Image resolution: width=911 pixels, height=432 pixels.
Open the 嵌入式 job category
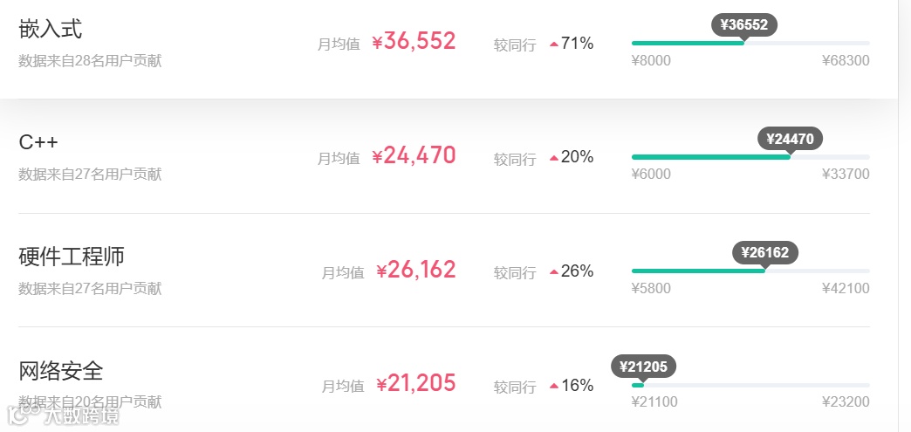click(x=51, y=29)
